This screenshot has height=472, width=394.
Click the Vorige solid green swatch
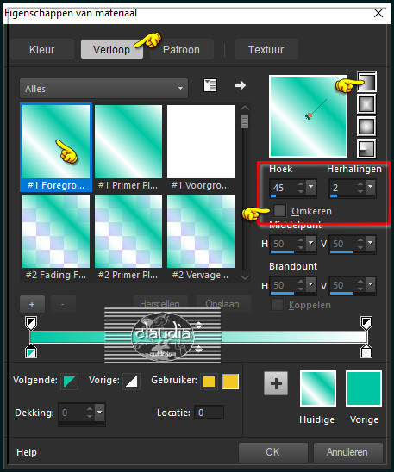point(364,388)
